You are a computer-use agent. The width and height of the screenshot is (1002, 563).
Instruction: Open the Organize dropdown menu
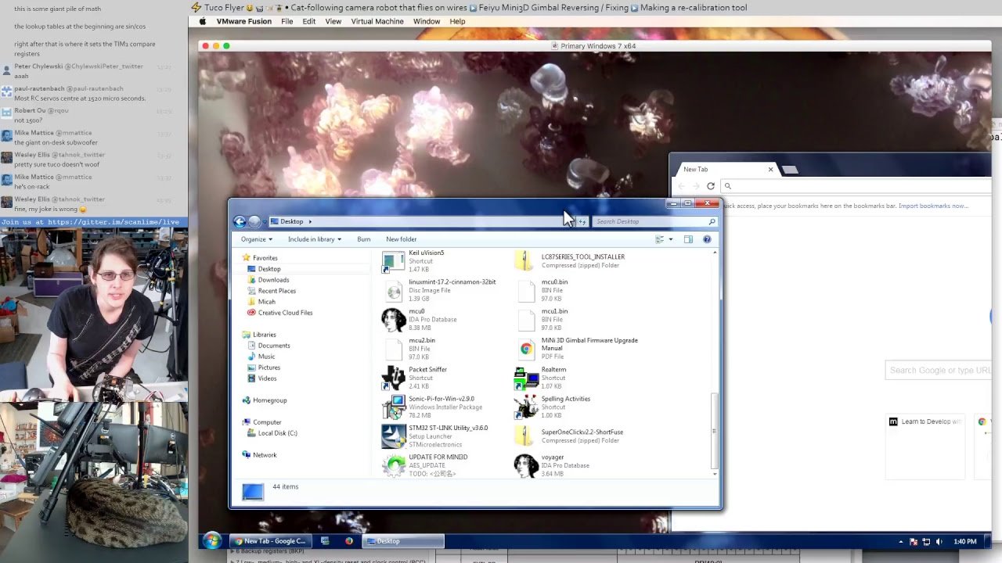coord(257,239)
